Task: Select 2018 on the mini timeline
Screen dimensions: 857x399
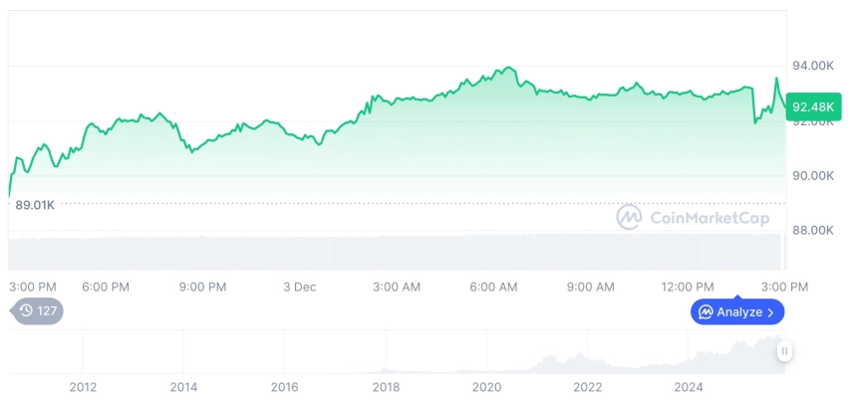Action: [x=386, y=387]
